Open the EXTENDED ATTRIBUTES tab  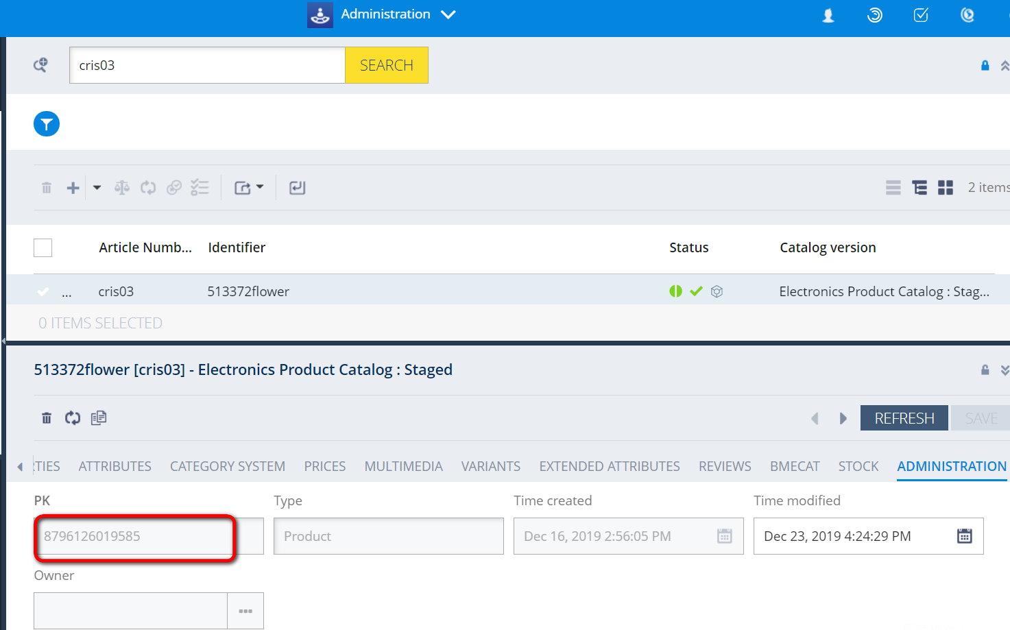pos(610,466)
